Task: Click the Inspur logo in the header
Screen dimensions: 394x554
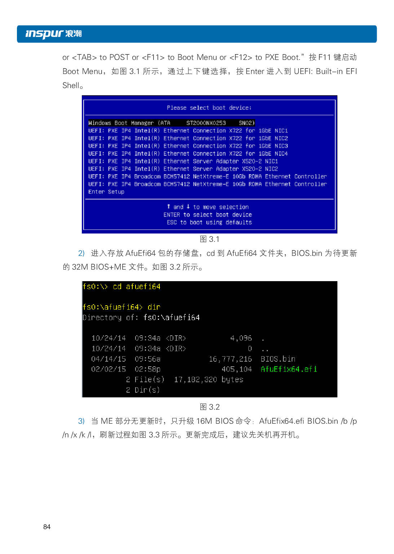Action: 53,34
